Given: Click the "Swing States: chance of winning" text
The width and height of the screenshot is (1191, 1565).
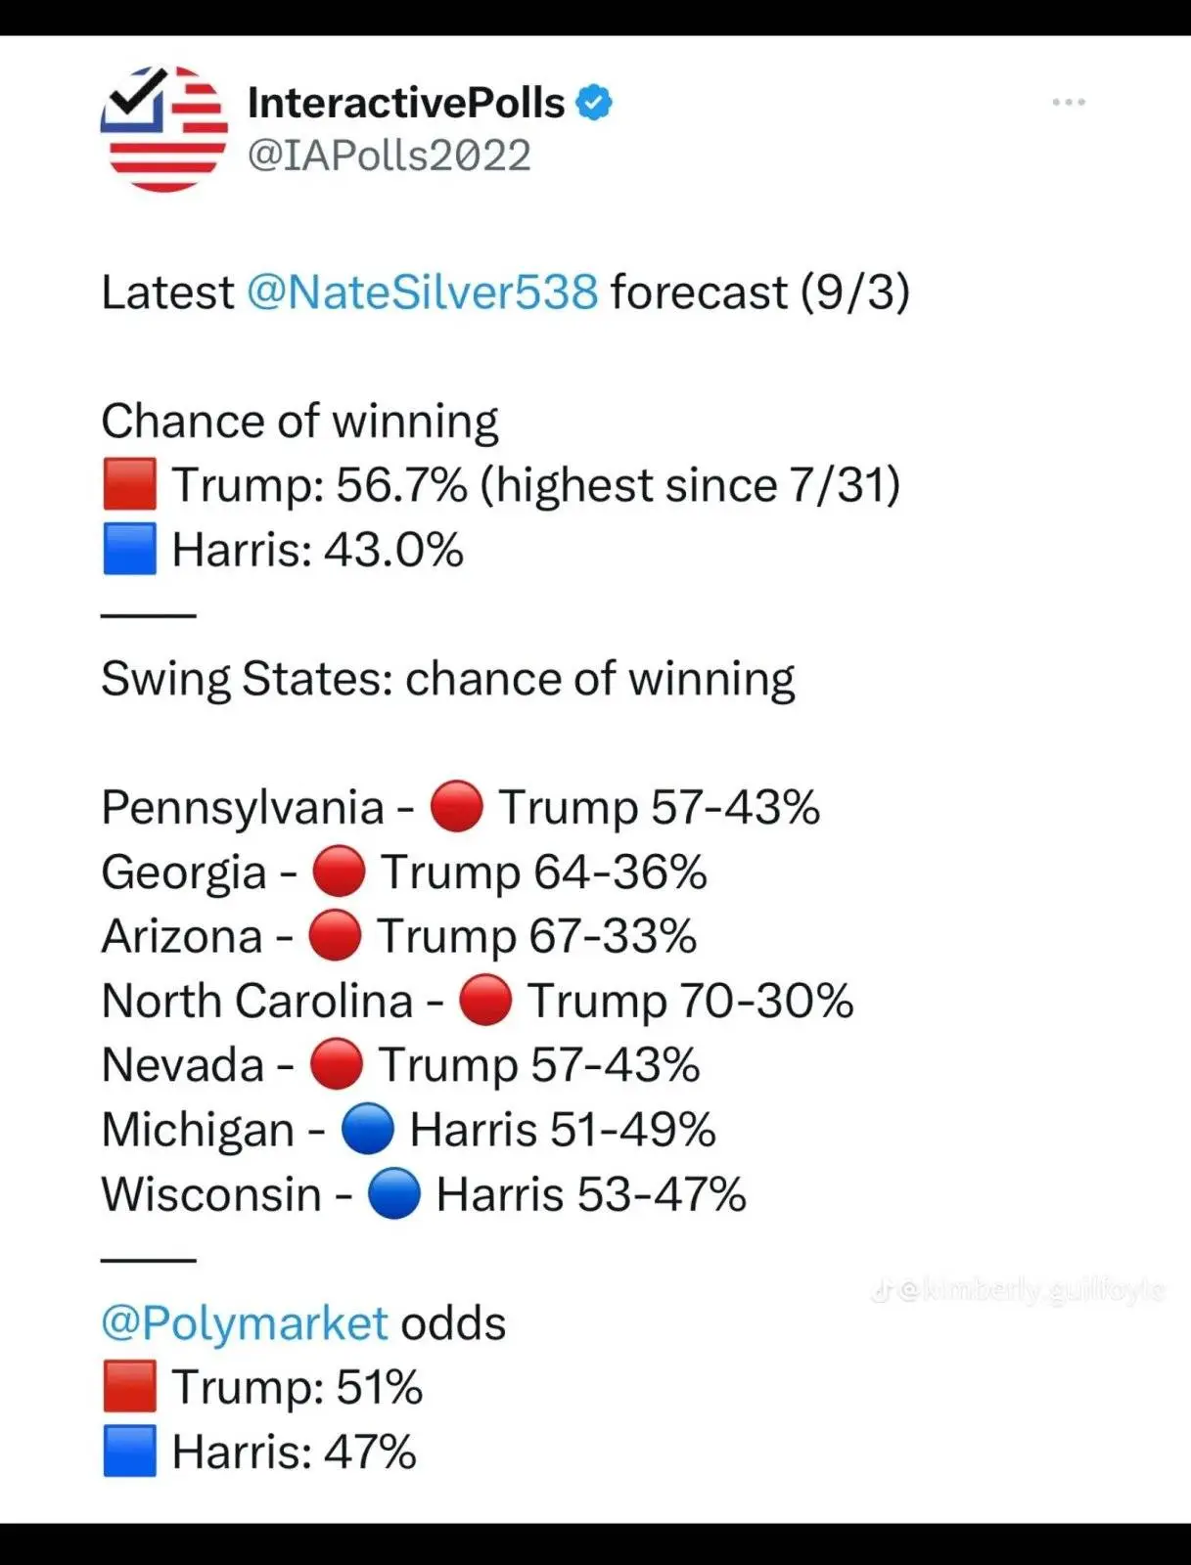Looking at the screenshot, I should pos(447,679).
